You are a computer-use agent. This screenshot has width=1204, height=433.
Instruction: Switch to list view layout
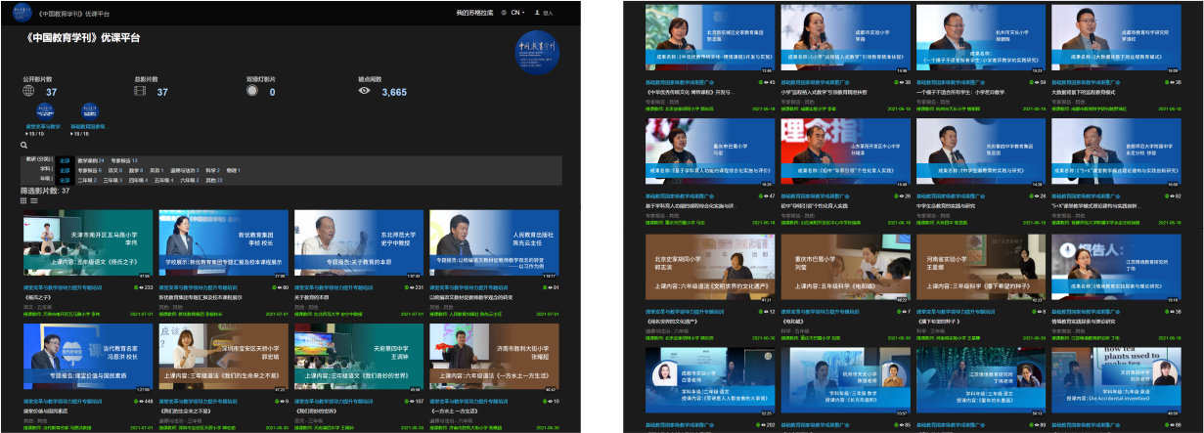pos(34,199)
